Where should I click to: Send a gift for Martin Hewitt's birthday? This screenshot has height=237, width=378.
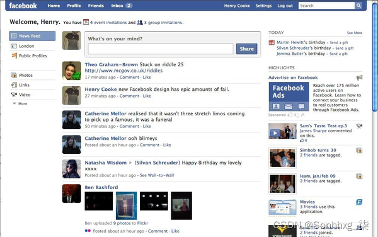coord(339,42)
